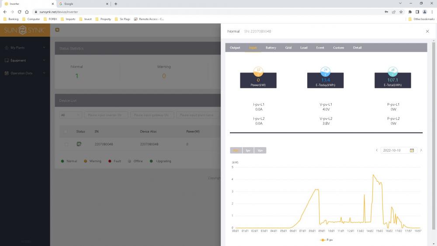Click the plant name search field
The height and width of the screenshot is (246, 437).
point(198,115)
